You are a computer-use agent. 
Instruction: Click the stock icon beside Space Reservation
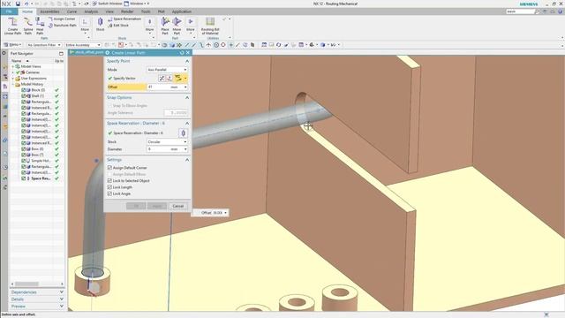[x=183, y=133]
